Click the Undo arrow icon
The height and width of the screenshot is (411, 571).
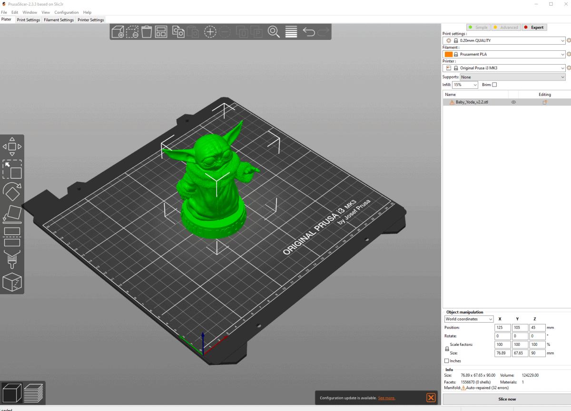(x=308, y=31)
